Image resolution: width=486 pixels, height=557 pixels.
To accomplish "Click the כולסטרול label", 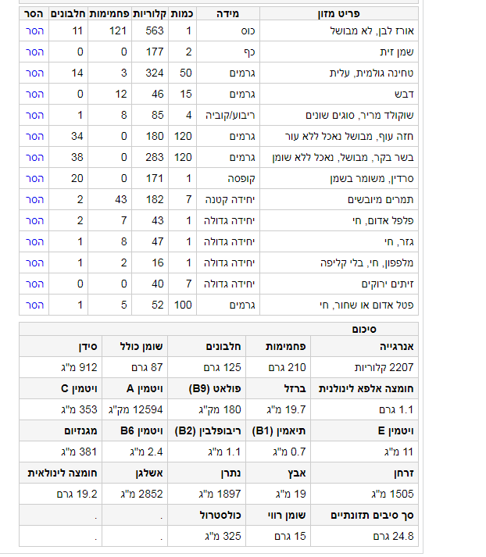I will tap(220, 516).
